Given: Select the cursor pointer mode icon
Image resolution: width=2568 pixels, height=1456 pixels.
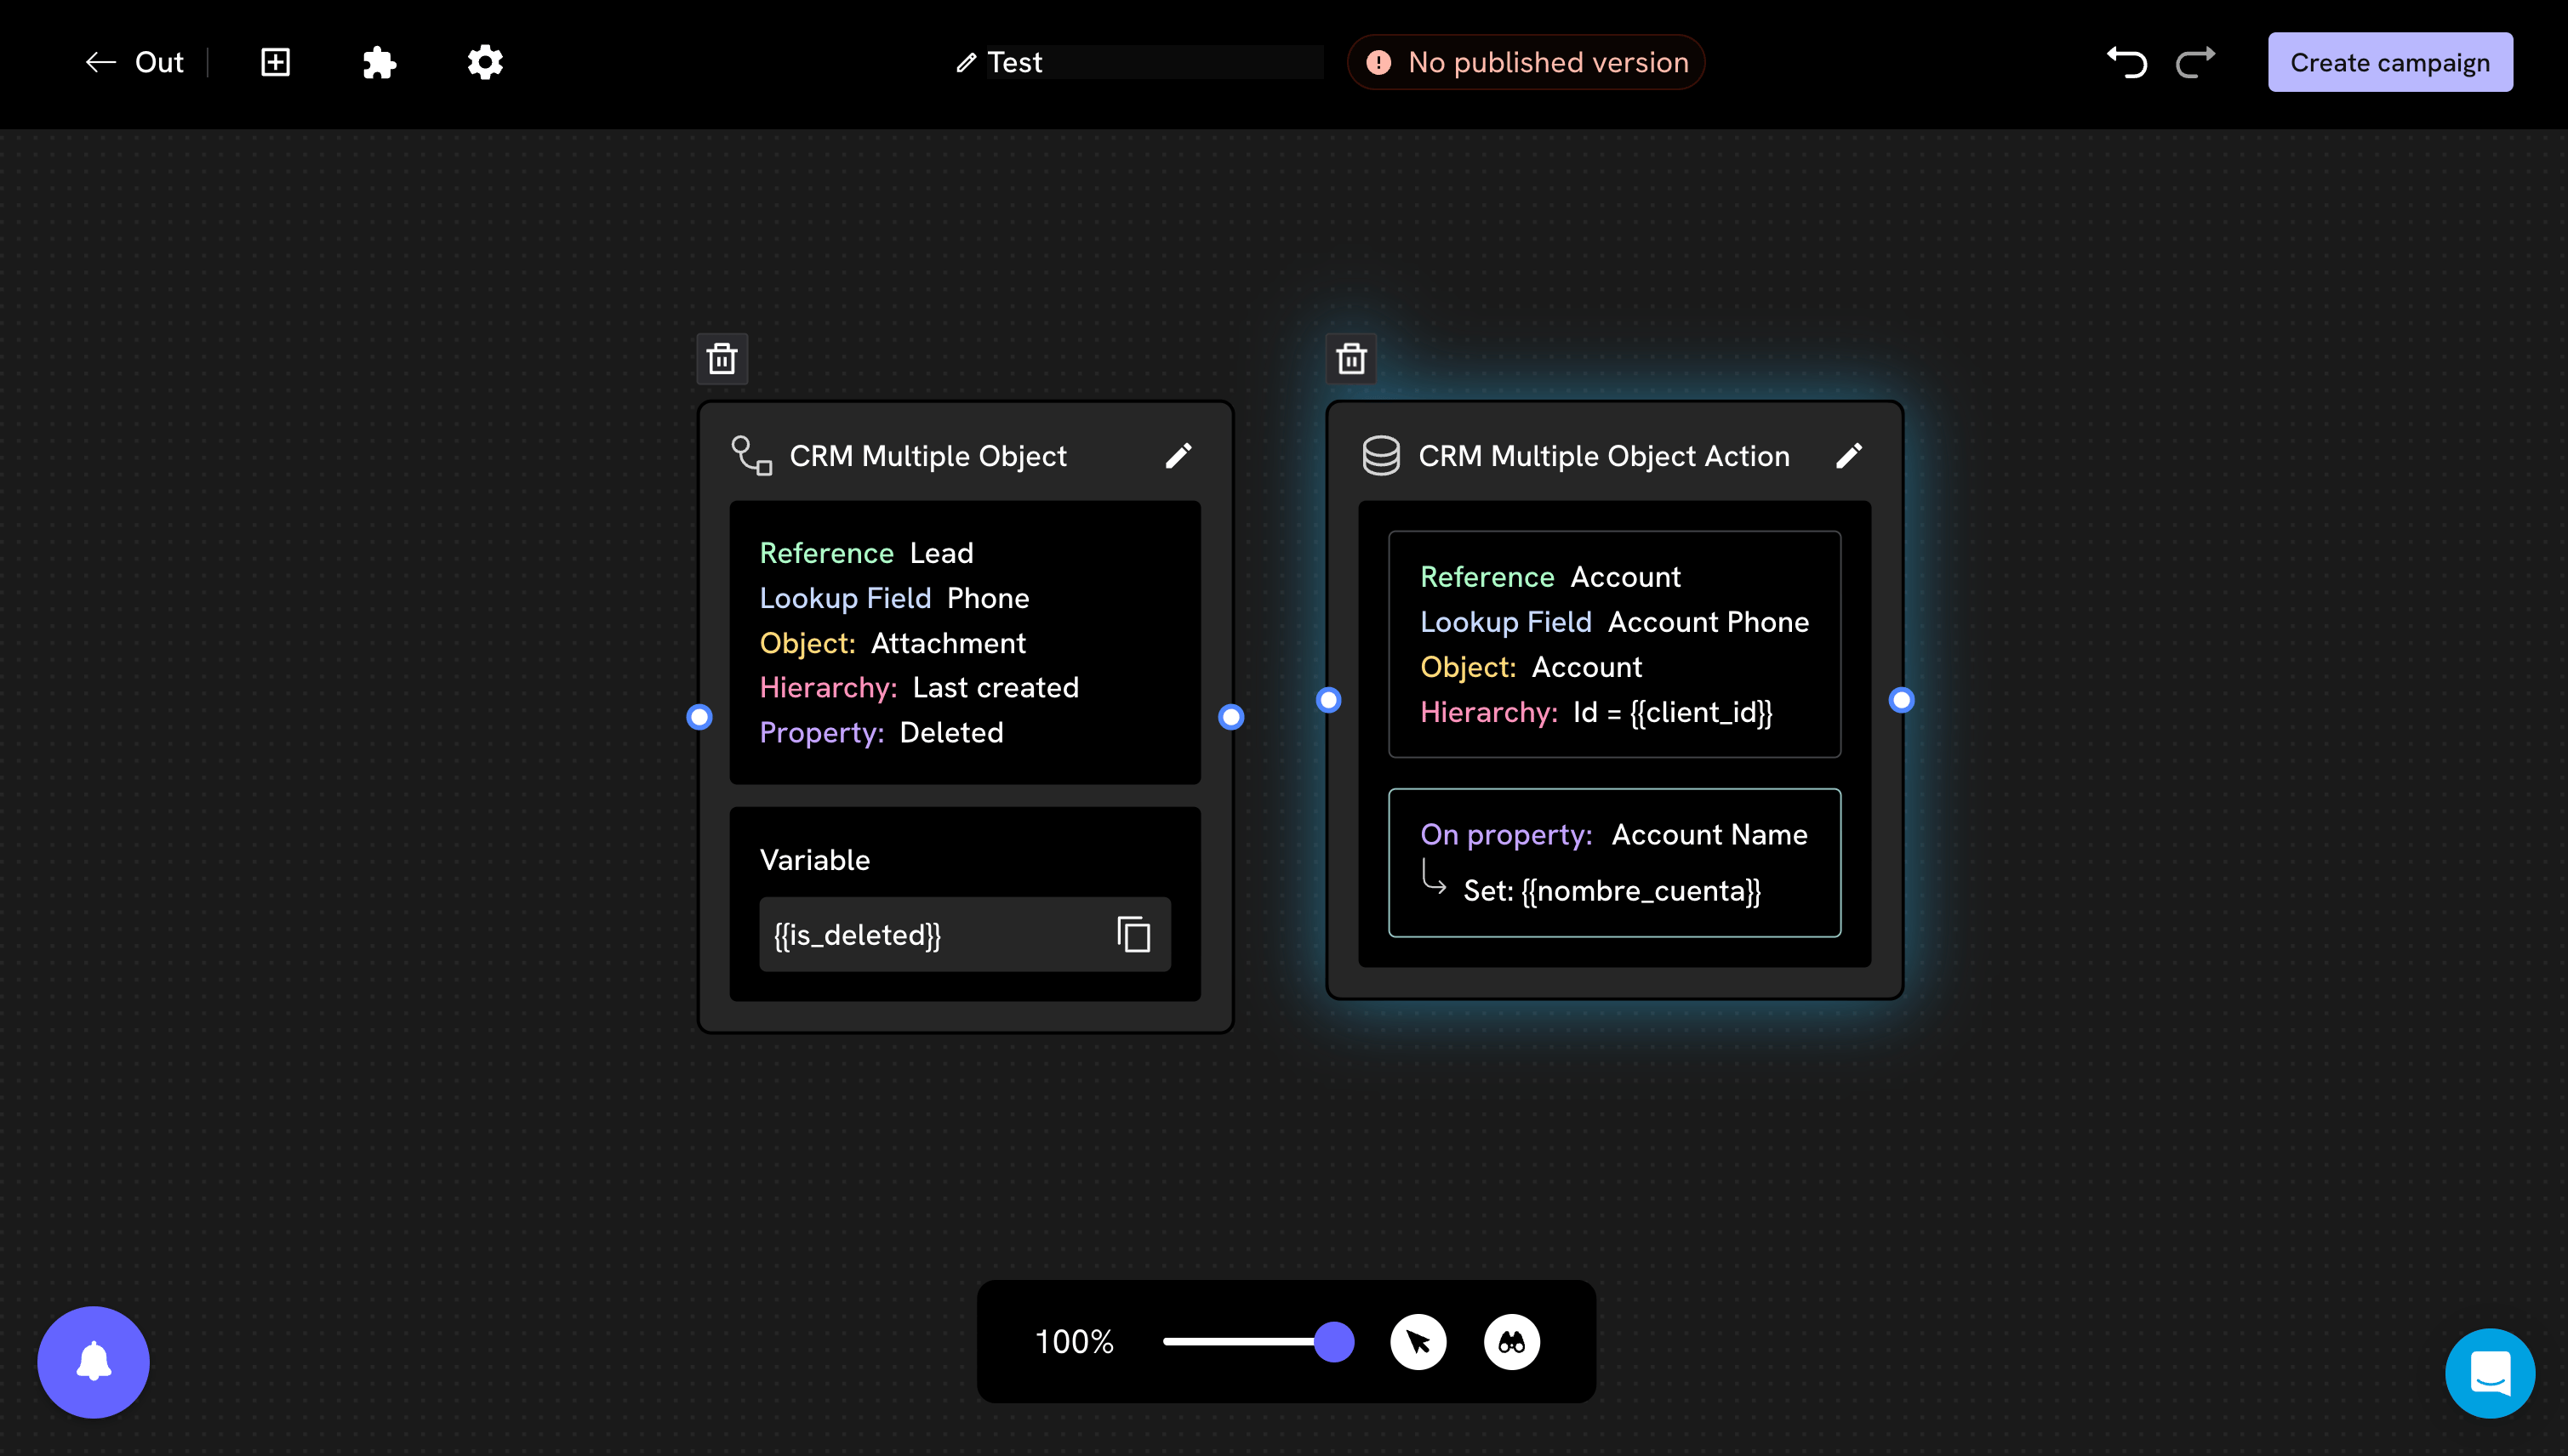Looking at the screenshot, I should pos(1418,1341).
